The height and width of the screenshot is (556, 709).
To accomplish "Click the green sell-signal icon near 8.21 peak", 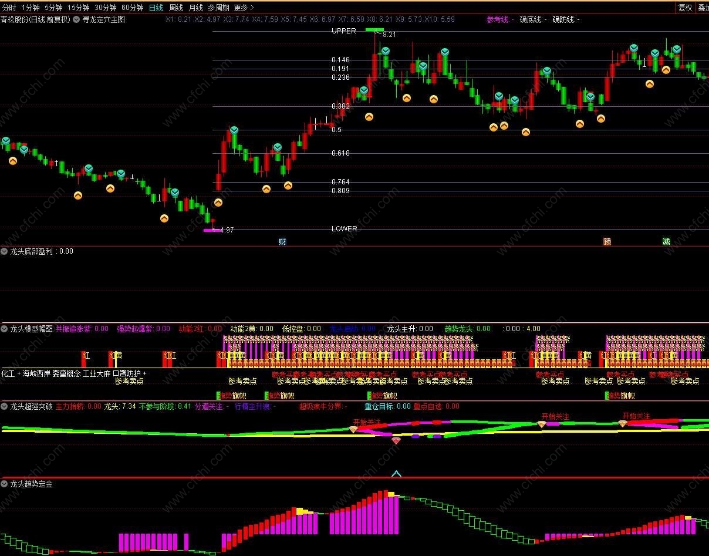I will tap(386, 51).
